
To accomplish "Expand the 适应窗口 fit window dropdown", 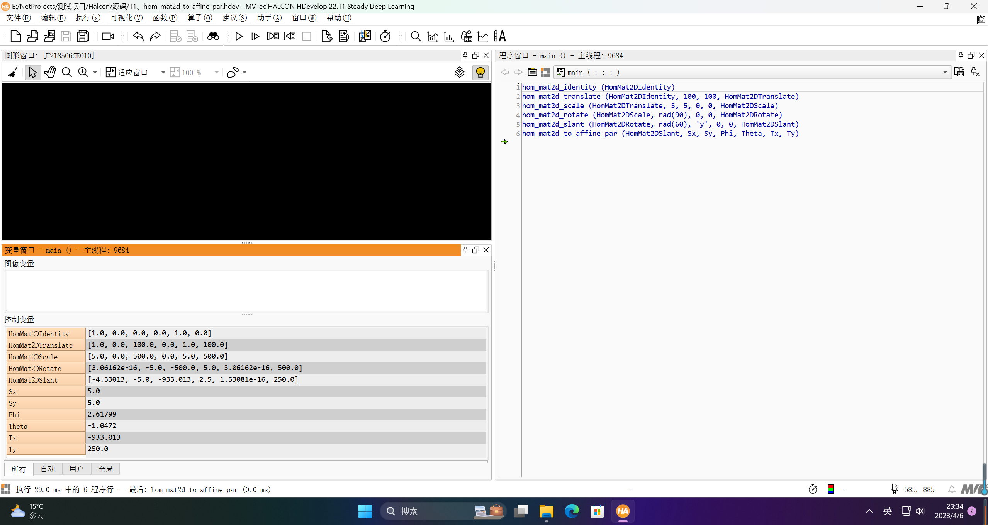I will [163, 72].
